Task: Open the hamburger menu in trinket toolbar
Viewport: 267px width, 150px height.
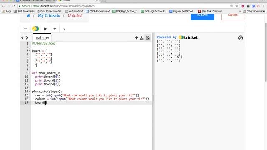Action: pos(25,29)
